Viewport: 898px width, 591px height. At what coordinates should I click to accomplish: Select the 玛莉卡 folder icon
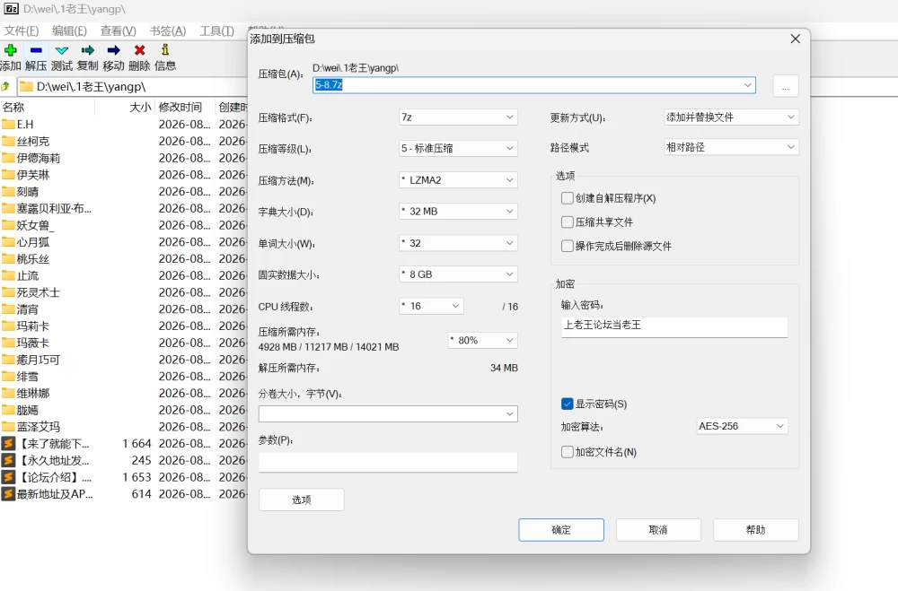tap(8, 326)
